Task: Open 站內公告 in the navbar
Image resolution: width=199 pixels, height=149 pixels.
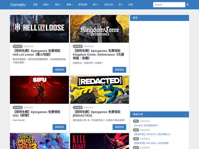Action: click(109, 5)
